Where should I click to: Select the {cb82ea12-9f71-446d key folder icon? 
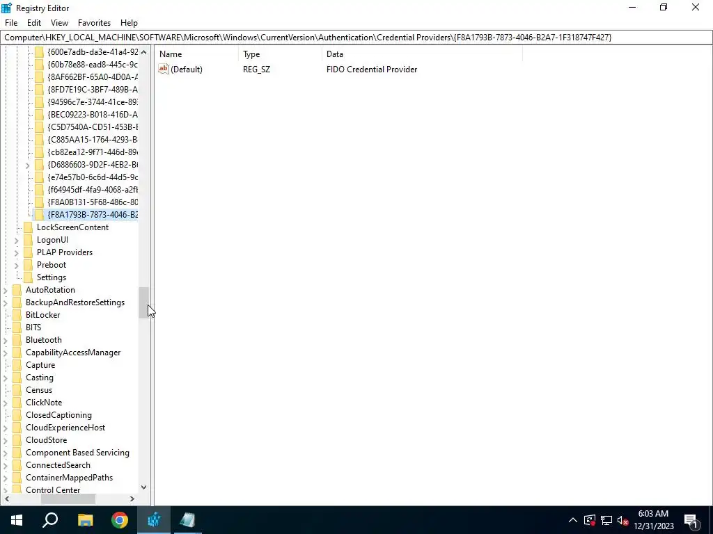39,152
